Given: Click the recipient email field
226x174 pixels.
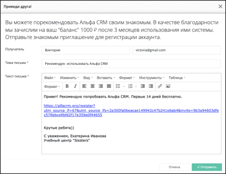Looking at the screenshot, I should (x=177, y=50).
